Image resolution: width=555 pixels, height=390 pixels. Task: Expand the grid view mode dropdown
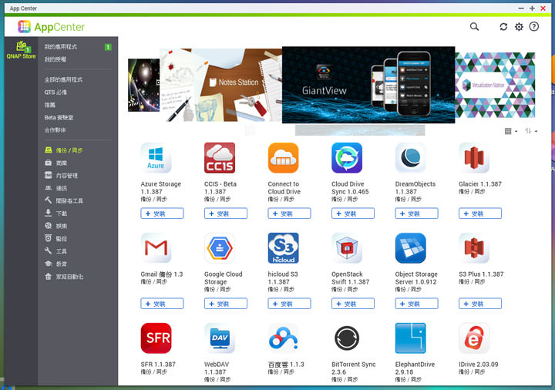coord(510,131)
